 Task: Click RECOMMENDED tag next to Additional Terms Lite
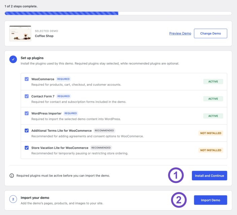[104, 131]
